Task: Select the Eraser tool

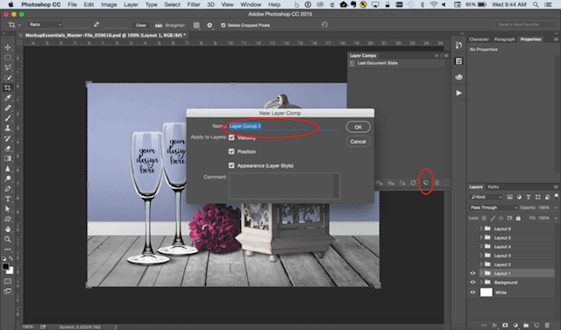Action: [8, 148]
